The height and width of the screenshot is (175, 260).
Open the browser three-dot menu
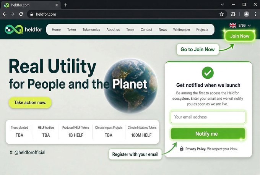pyautogui.click(x=255, y=14)
